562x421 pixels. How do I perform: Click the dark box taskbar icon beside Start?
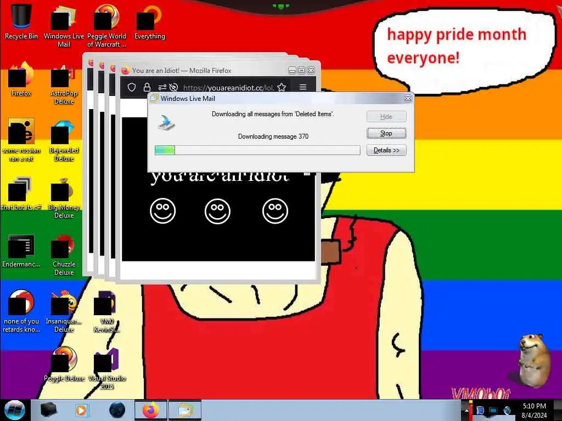point(49,410)
